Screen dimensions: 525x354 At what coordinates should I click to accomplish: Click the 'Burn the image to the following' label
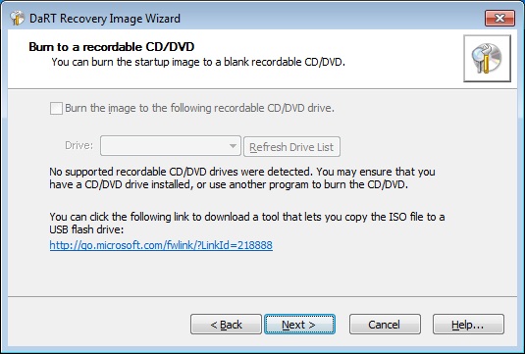(199, 108)
